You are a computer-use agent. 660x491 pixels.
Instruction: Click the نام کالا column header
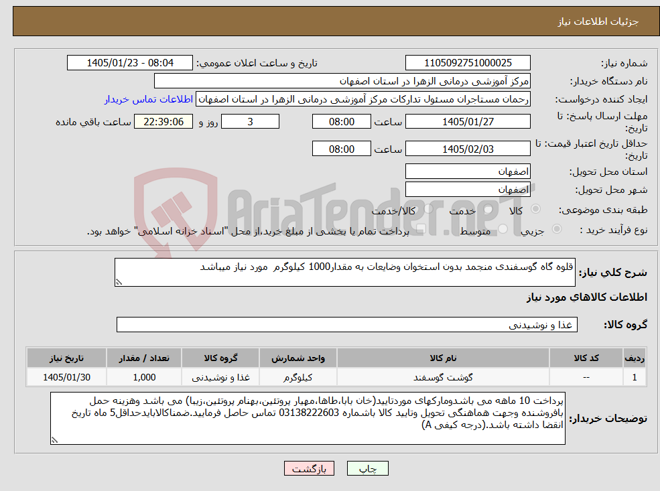coord(443,358)
